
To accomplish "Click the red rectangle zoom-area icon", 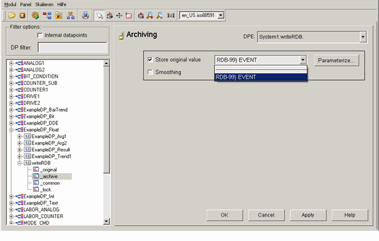I will (x=128, y=15).
